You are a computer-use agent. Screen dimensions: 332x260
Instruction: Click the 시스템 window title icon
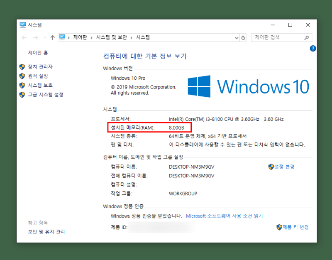(x=23, y=25)
